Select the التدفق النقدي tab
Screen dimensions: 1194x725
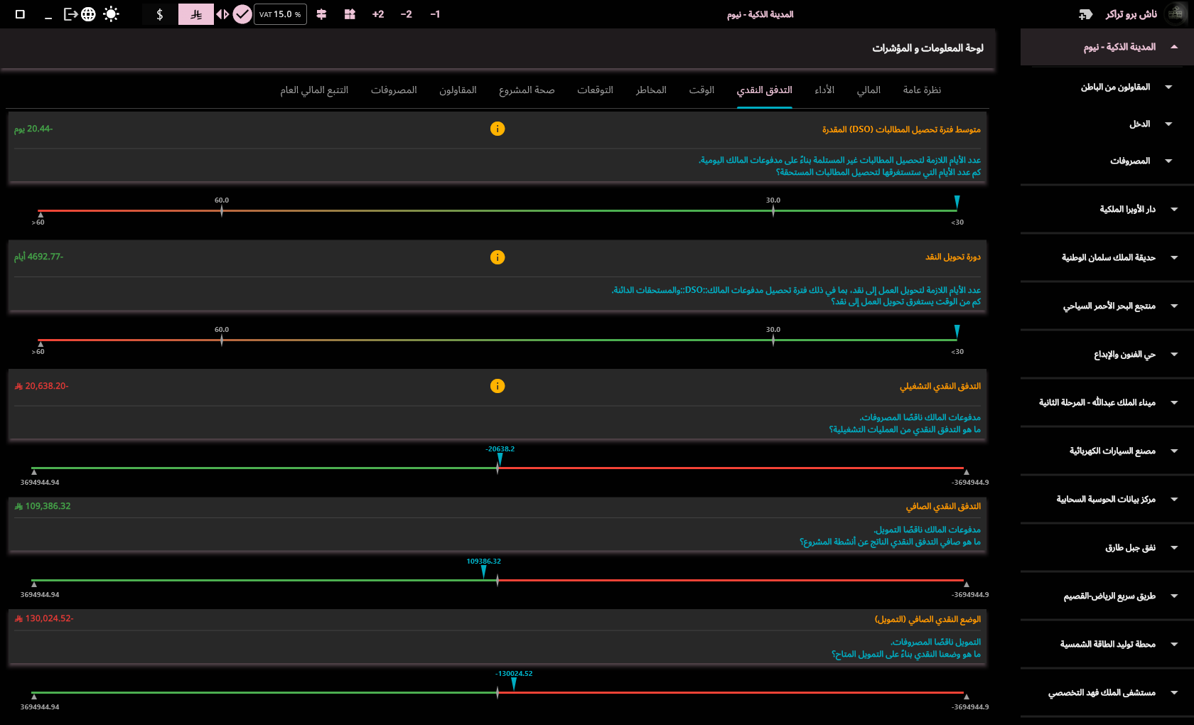tap(764, 90)
